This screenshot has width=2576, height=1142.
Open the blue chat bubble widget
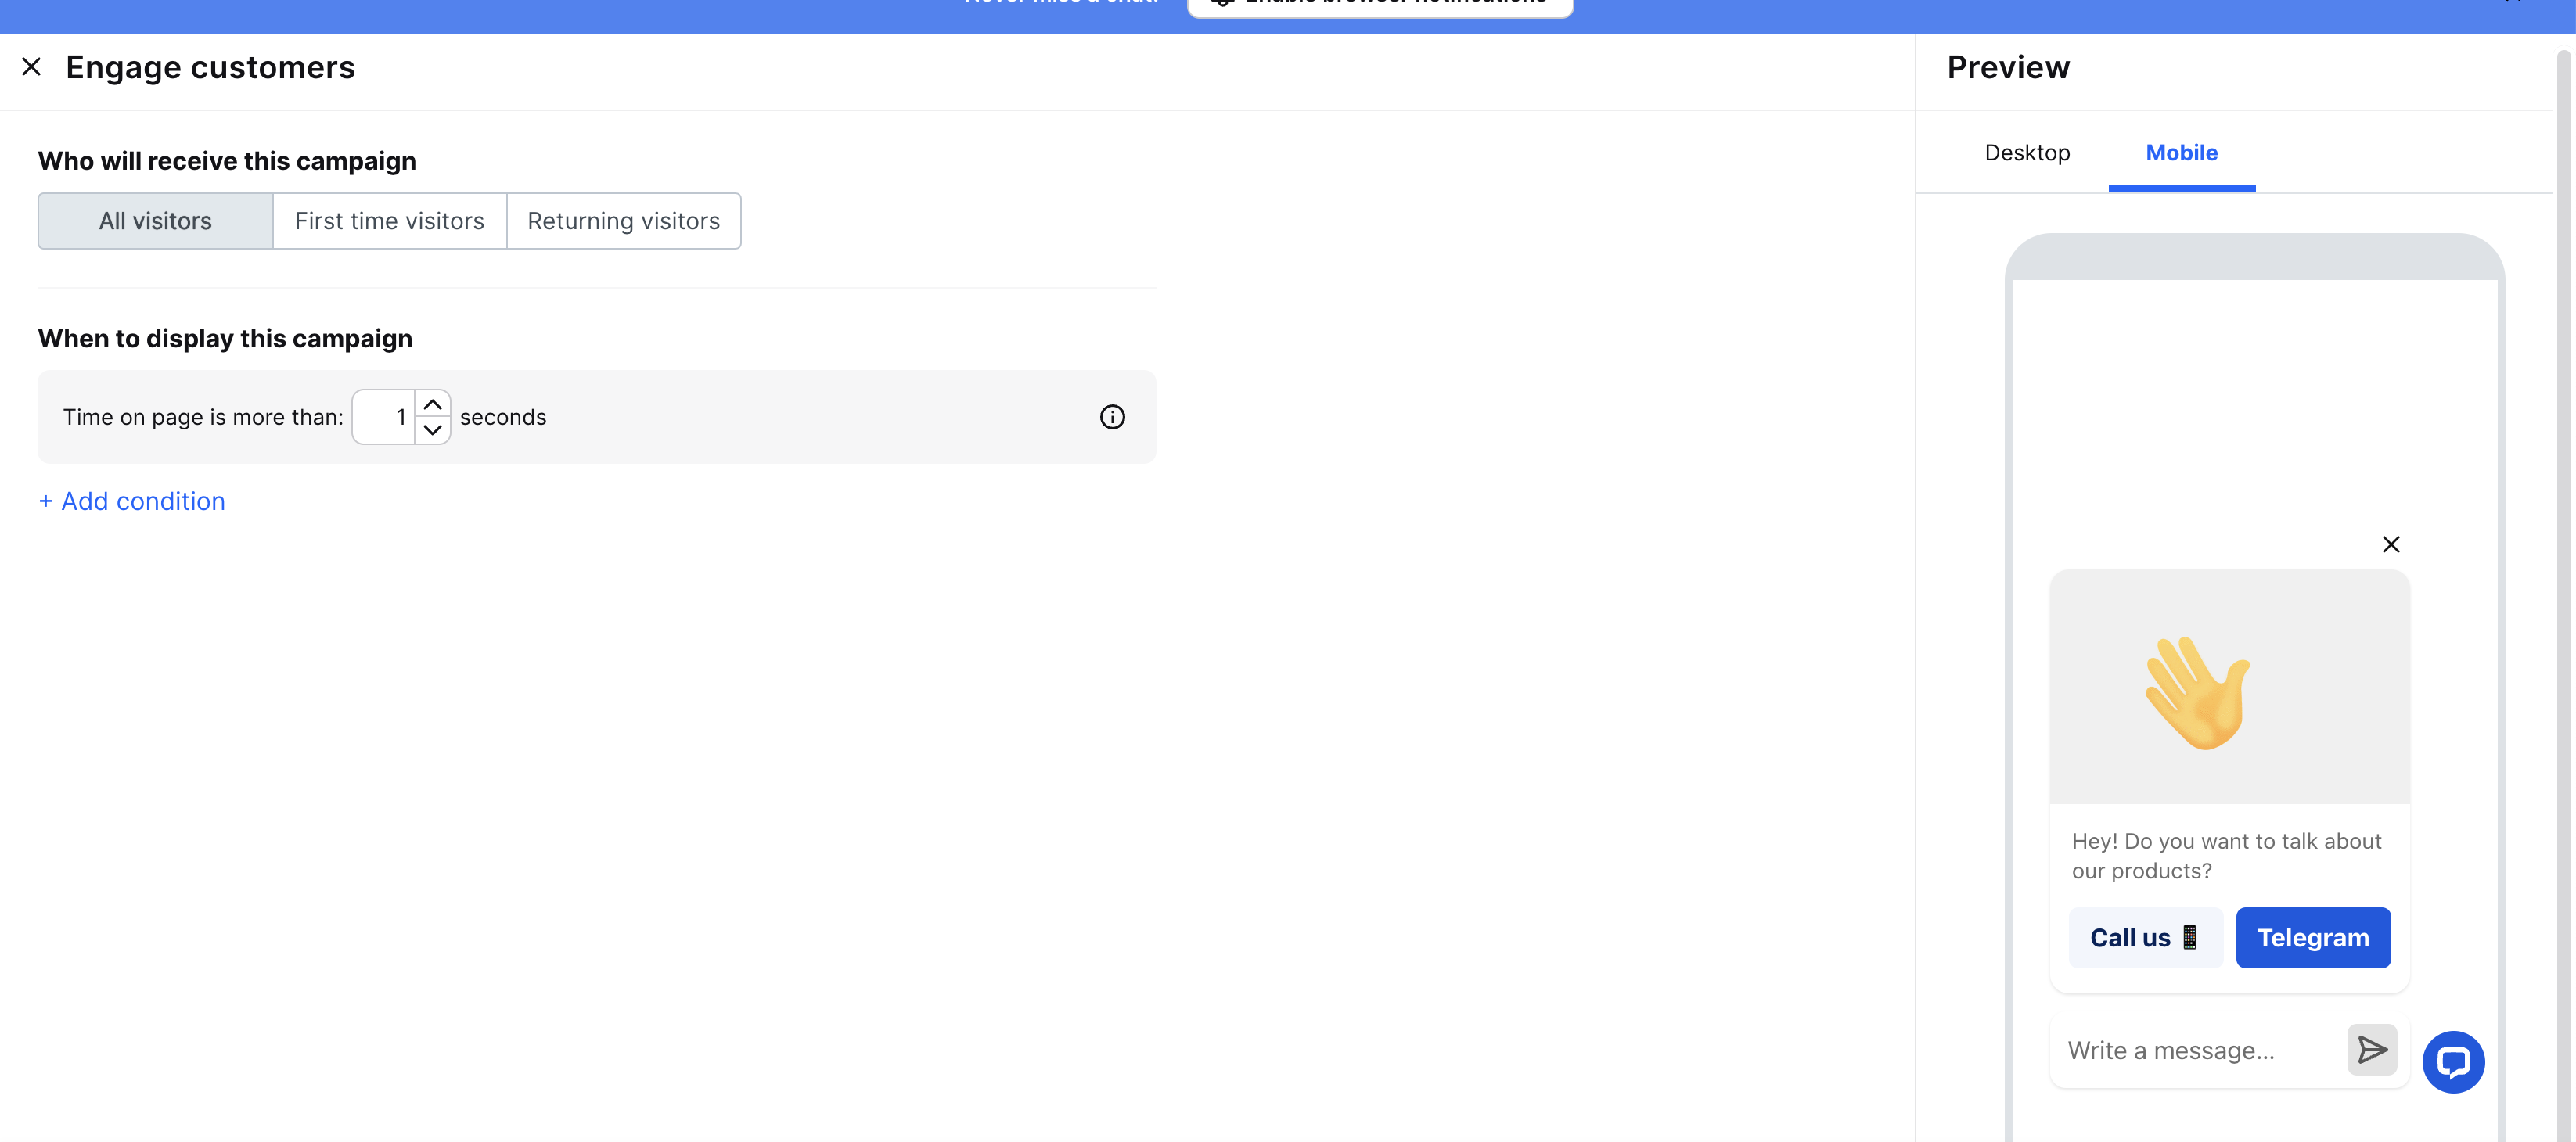click(x=2452, y=1061)
